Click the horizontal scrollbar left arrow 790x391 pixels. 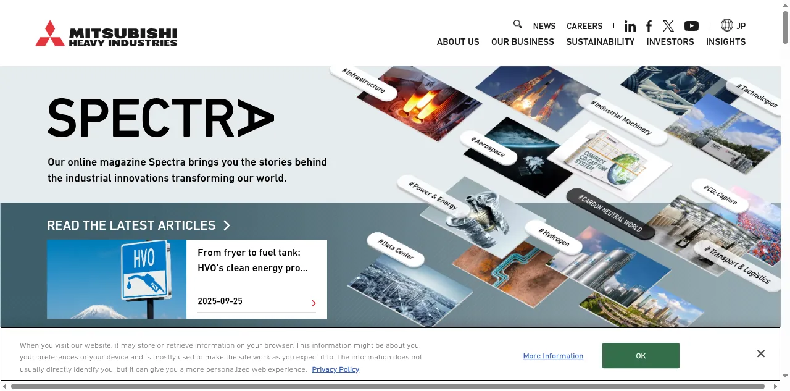click(5, 387)
